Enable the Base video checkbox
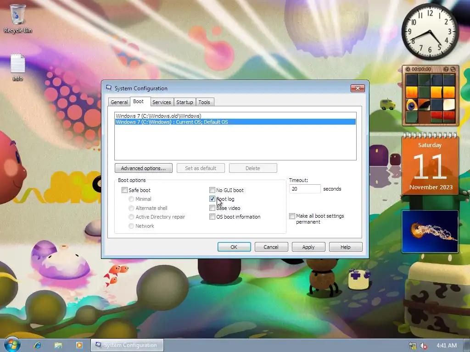The image size is (470, 352). click(x=212, y=208)
